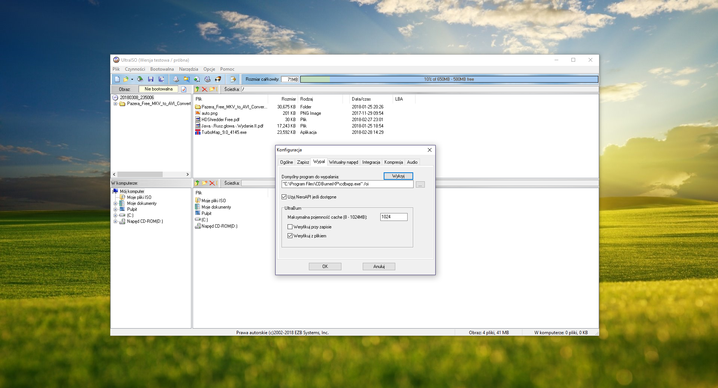Click the New blank document toolbar icon
The height and width of the screenshot is (388, 718).
pos(117,79)
